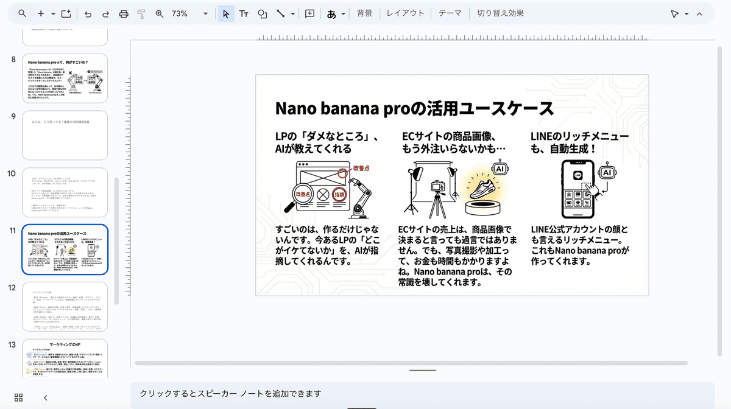Open the 73% zoom level dropdown
Screen dimensions: 731x409
click(205, 13)
